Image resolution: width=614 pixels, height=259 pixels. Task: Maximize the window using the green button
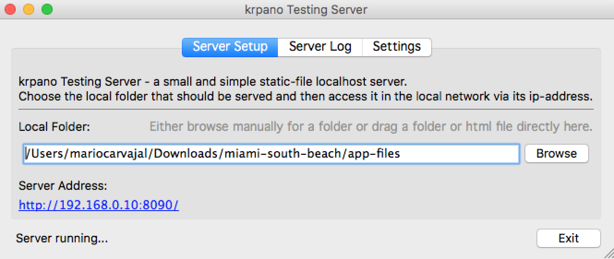(x=47, y=9)
